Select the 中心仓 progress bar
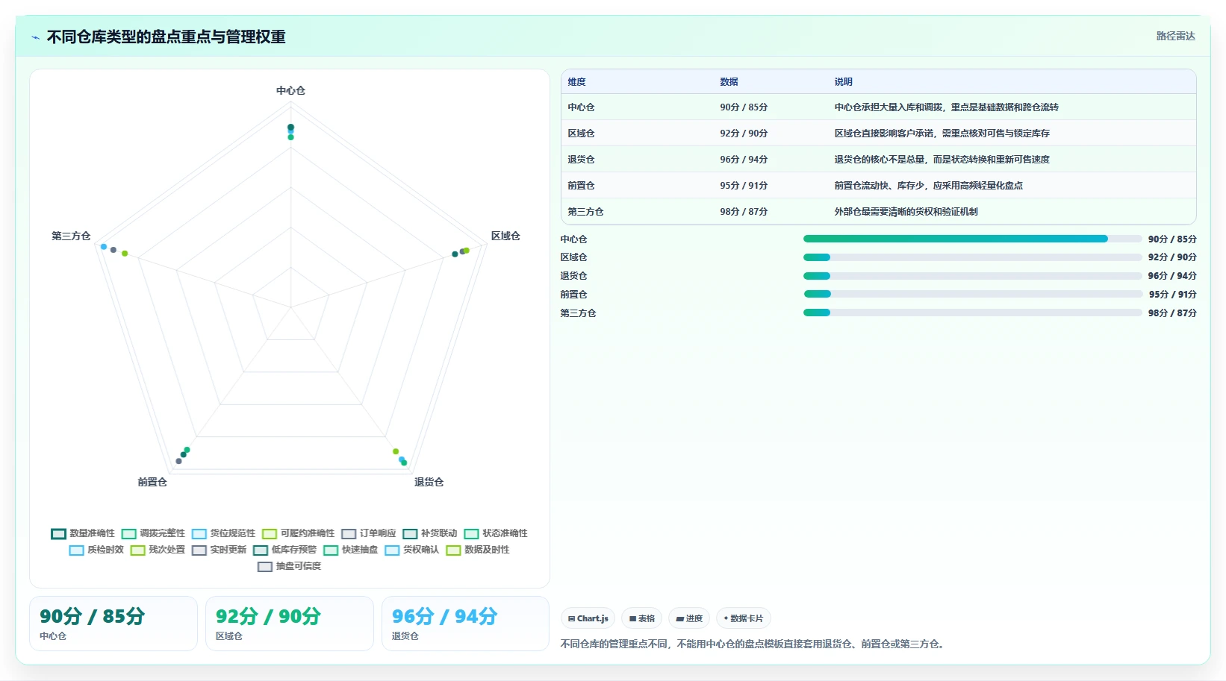The image size is (1226, 681). tap(972, 239)
